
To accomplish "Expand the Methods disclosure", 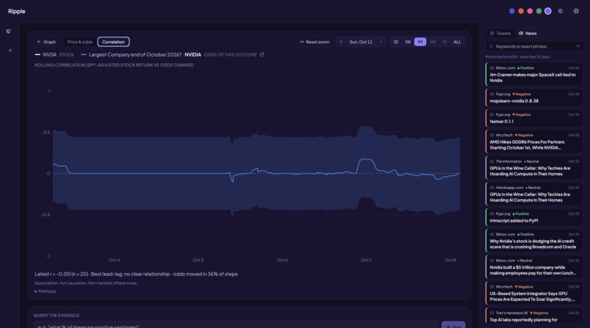I will tap(45, 291).
